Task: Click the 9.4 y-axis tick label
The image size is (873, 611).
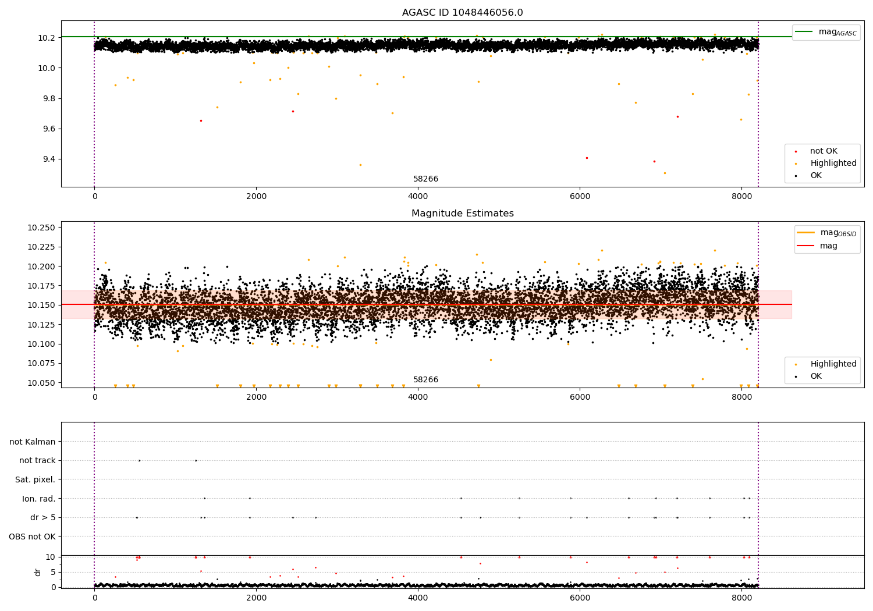Action: (x=47, y=159)
